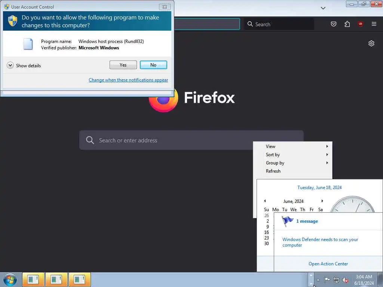The width and height of the screenshot is (383, 287).
Task: Click 'Tuesday, June 18, 2024' date link
Action: tap(319, 188)
